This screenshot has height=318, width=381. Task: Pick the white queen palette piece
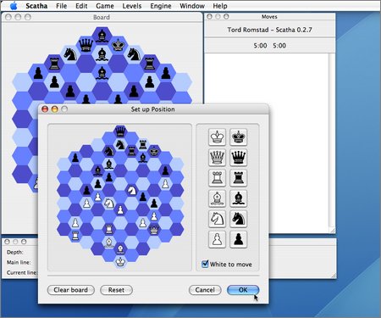click(x=217, y=158)
